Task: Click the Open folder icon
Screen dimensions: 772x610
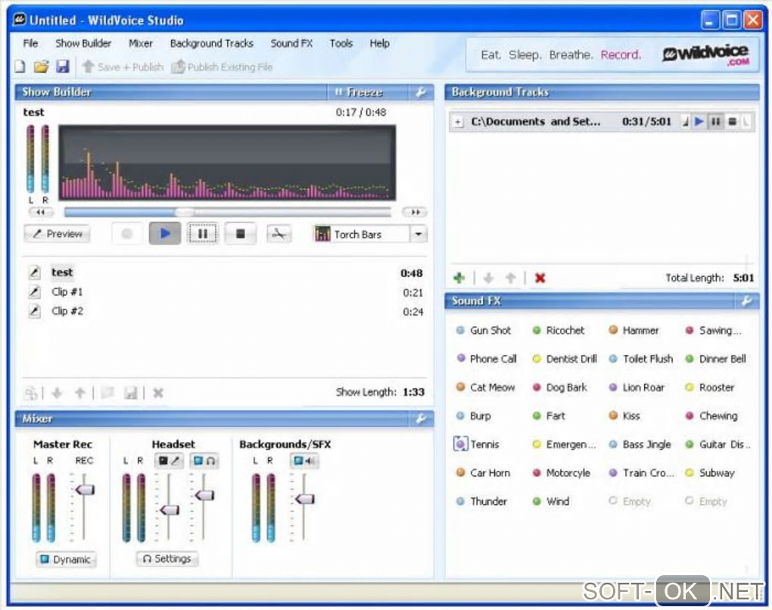Action: click(x=42, y=67)
